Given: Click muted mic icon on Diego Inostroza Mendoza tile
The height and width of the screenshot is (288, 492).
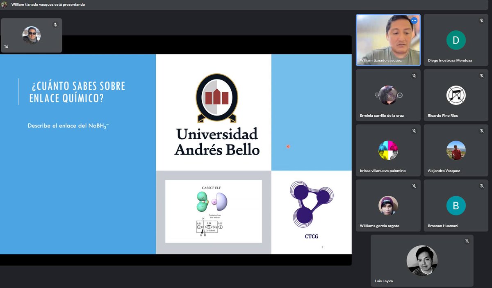Looking at the screenshot, I should pyautogui.click(x=482, y=20).
